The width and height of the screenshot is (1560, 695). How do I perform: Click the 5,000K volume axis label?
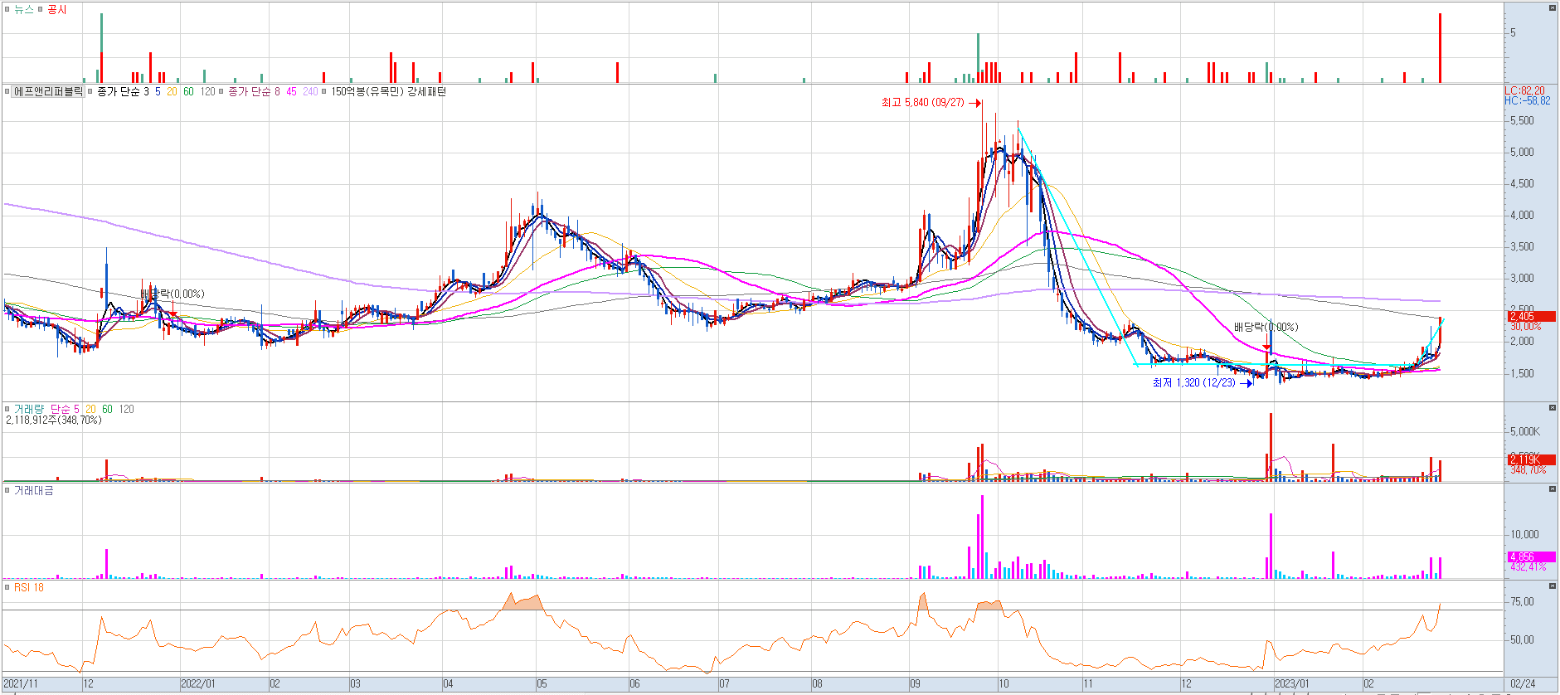pos(1524,431)
